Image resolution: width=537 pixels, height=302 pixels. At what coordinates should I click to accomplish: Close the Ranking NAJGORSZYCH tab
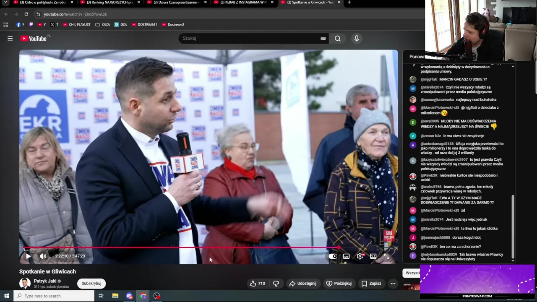[138, 2]
